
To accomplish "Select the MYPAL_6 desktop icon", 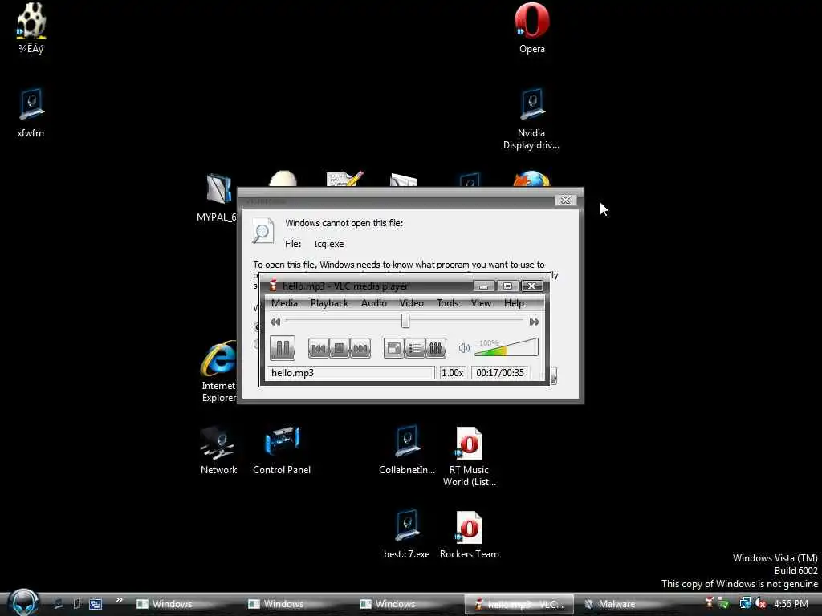I will point(218,198).
